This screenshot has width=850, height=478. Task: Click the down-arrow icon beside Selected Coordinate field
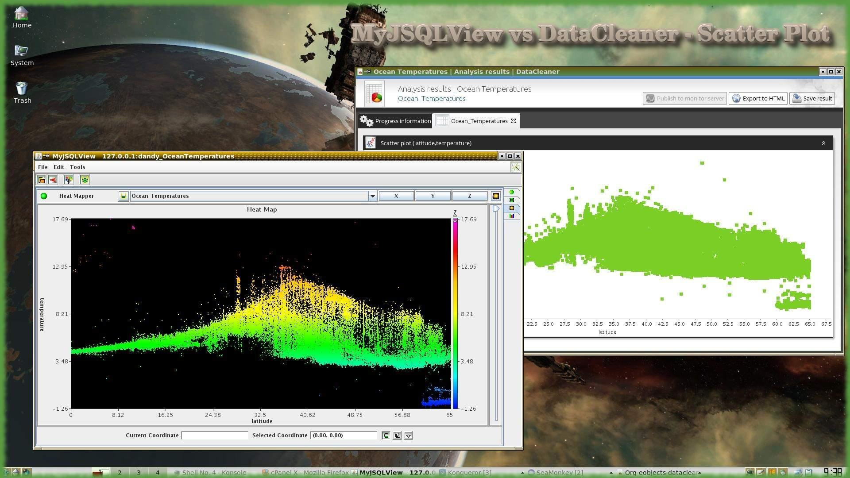pyautogui.click(x=408, y=436)
